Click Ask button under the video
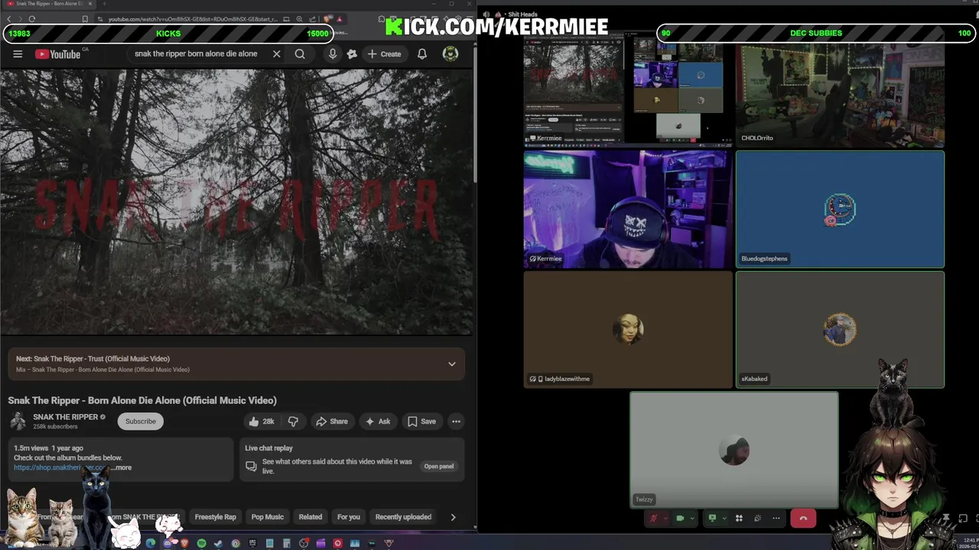This screenshot has height=550, width=979. [x=378, y=421]
